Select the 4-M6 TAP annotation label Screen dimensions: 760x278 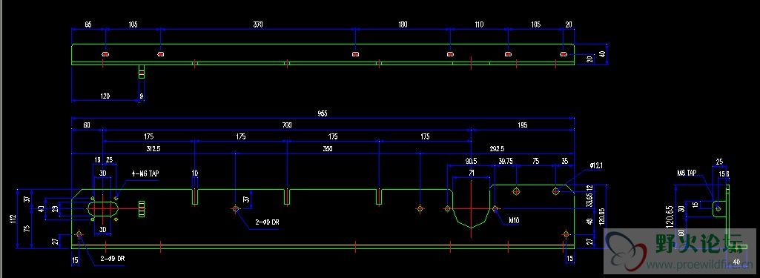click(x=145, y=173)
